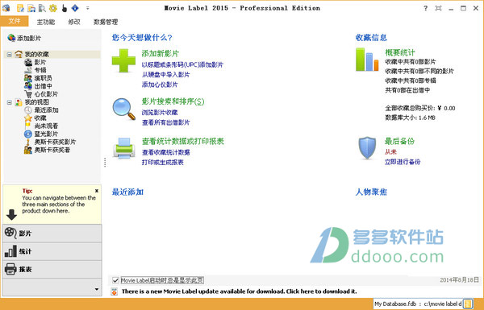Click 以标题或条形码(UPC)添加影片 link
484x310 pixels.
[x=182, y=64]
